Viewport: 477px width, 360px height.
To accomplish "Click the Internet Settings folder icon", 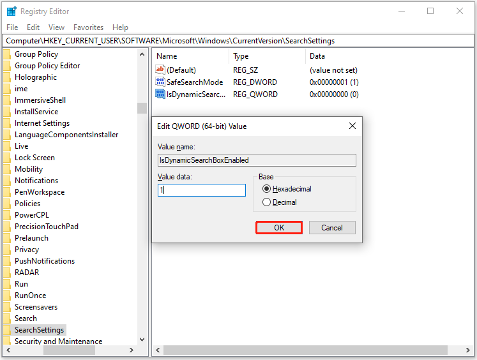I will click(7, 123).
